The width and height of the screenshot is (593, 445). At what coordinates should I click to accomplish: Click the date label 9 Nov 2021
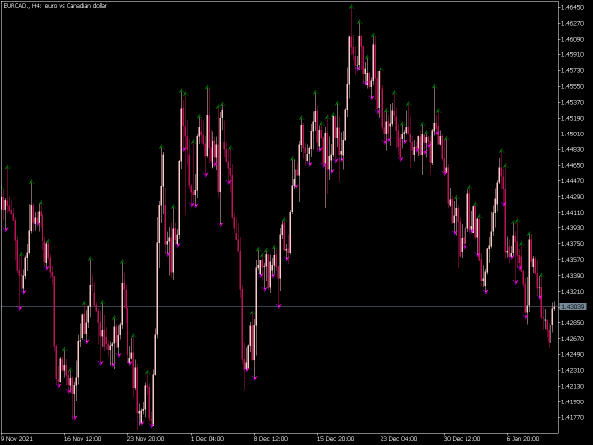[x=17, y=439]
